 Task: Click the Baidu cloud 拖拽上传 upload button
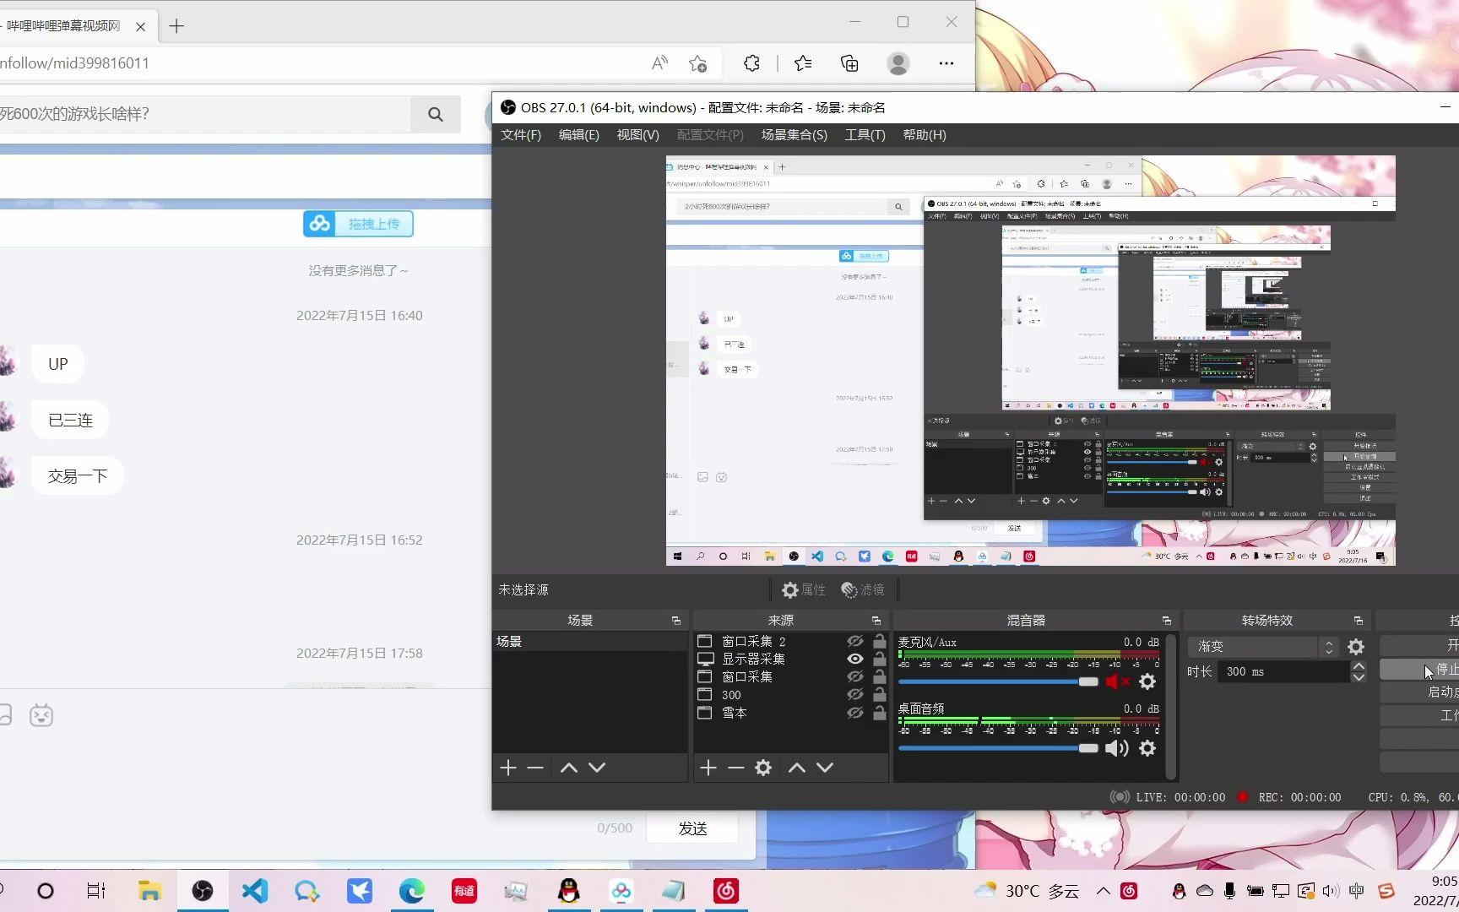pyautogui.click(x=358, y=224)
